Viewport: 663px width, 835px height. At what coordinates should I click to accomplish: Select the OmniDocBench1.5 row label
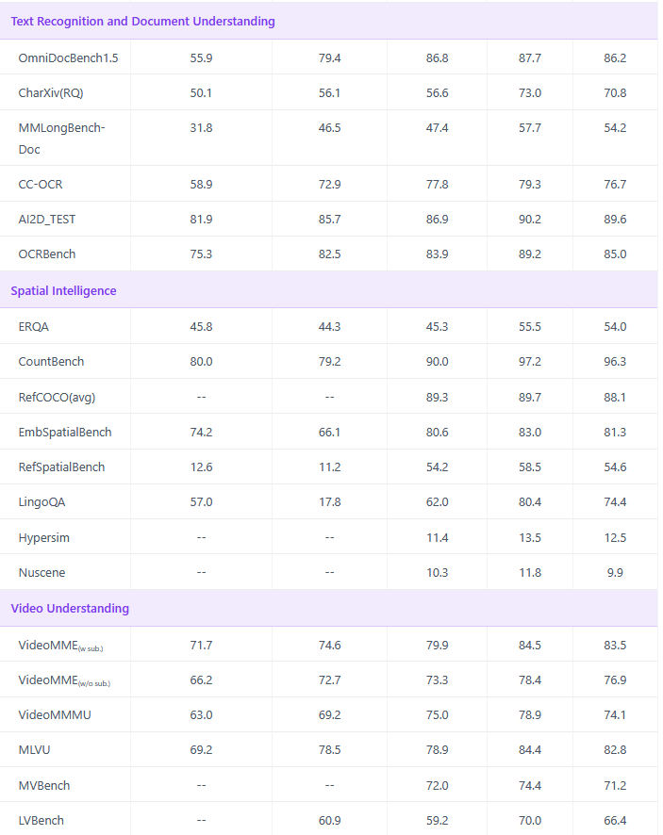69,57
